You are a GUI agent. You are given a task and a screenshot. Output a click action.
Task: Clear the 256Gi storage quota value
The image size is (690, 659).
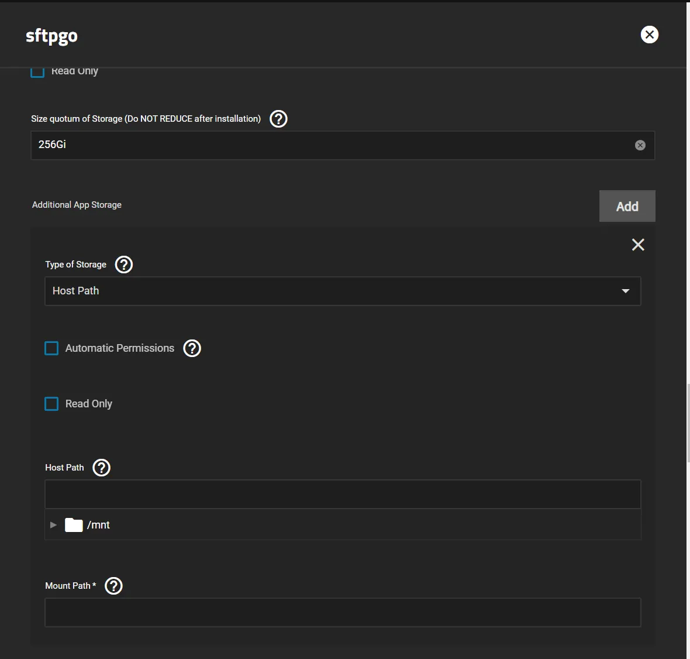coord(640,145)
